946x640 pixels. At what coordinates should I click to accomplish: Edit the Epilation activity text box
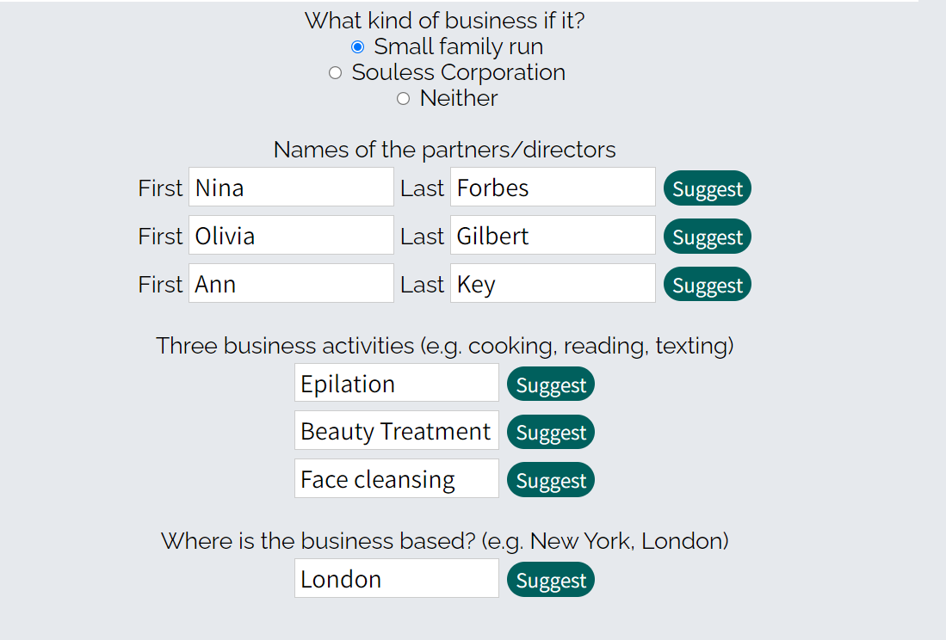click(x=396, y=384)
